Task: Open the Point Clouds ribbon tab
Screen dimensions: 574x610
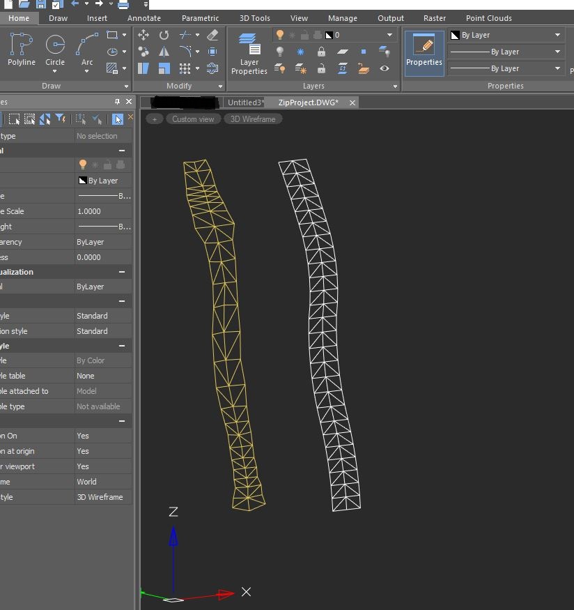Action: (489, 18)
